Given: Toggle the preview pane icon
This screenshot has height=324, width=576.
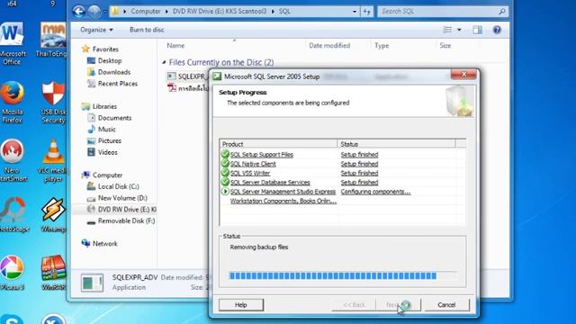Looking at the screenshot, I should pyautogui.click(x=477, y=30).
